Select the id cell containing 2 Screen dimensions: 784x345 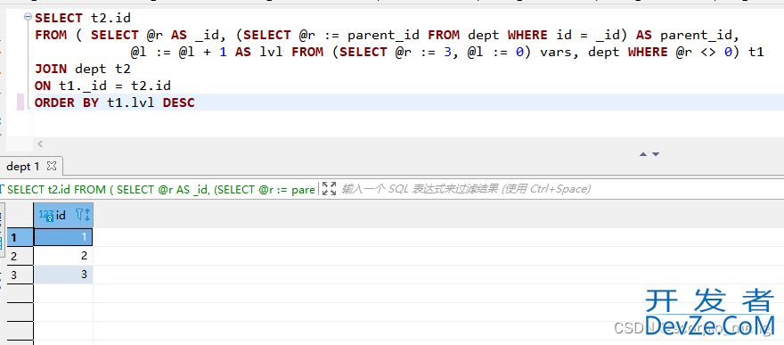(x=63, y=256)
